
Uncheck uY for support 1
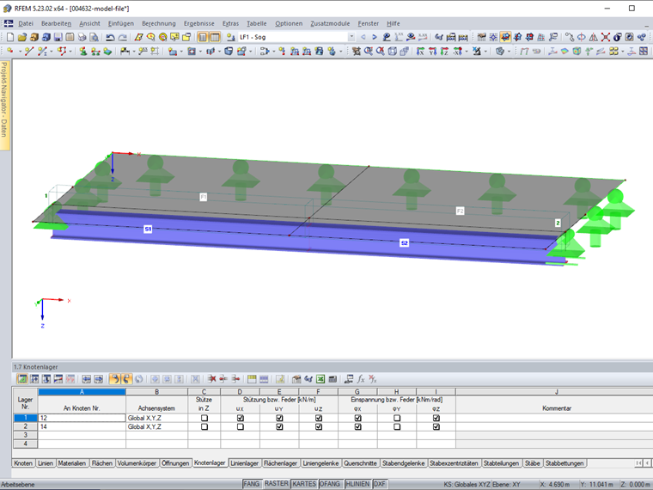(279, 418)
